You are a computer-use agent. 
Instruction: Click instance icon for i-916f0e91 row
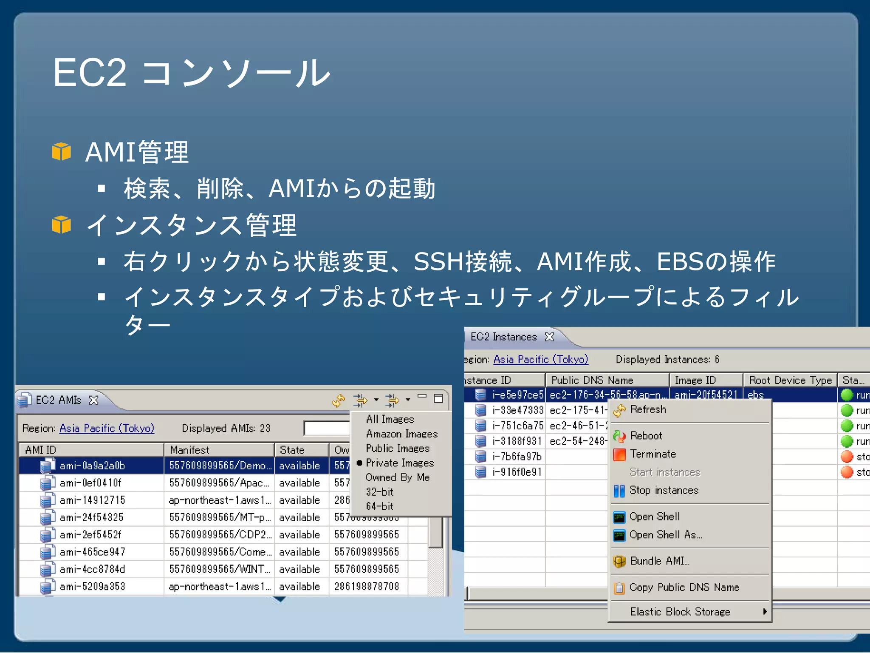click(x=480, y=472)
